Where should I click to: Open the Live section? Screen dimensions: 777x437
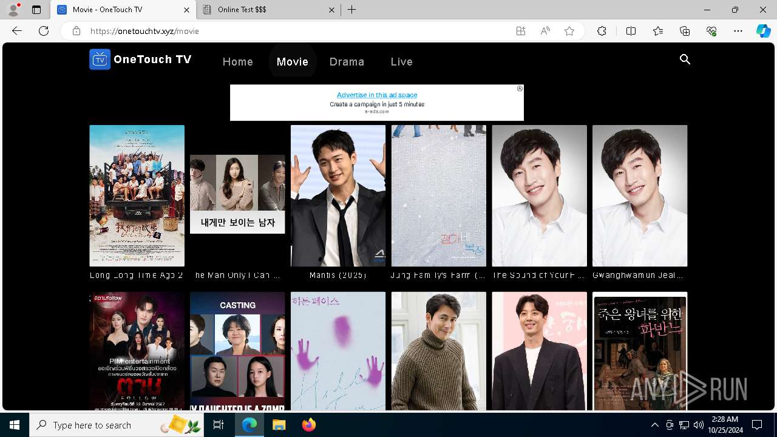(402, 61)
